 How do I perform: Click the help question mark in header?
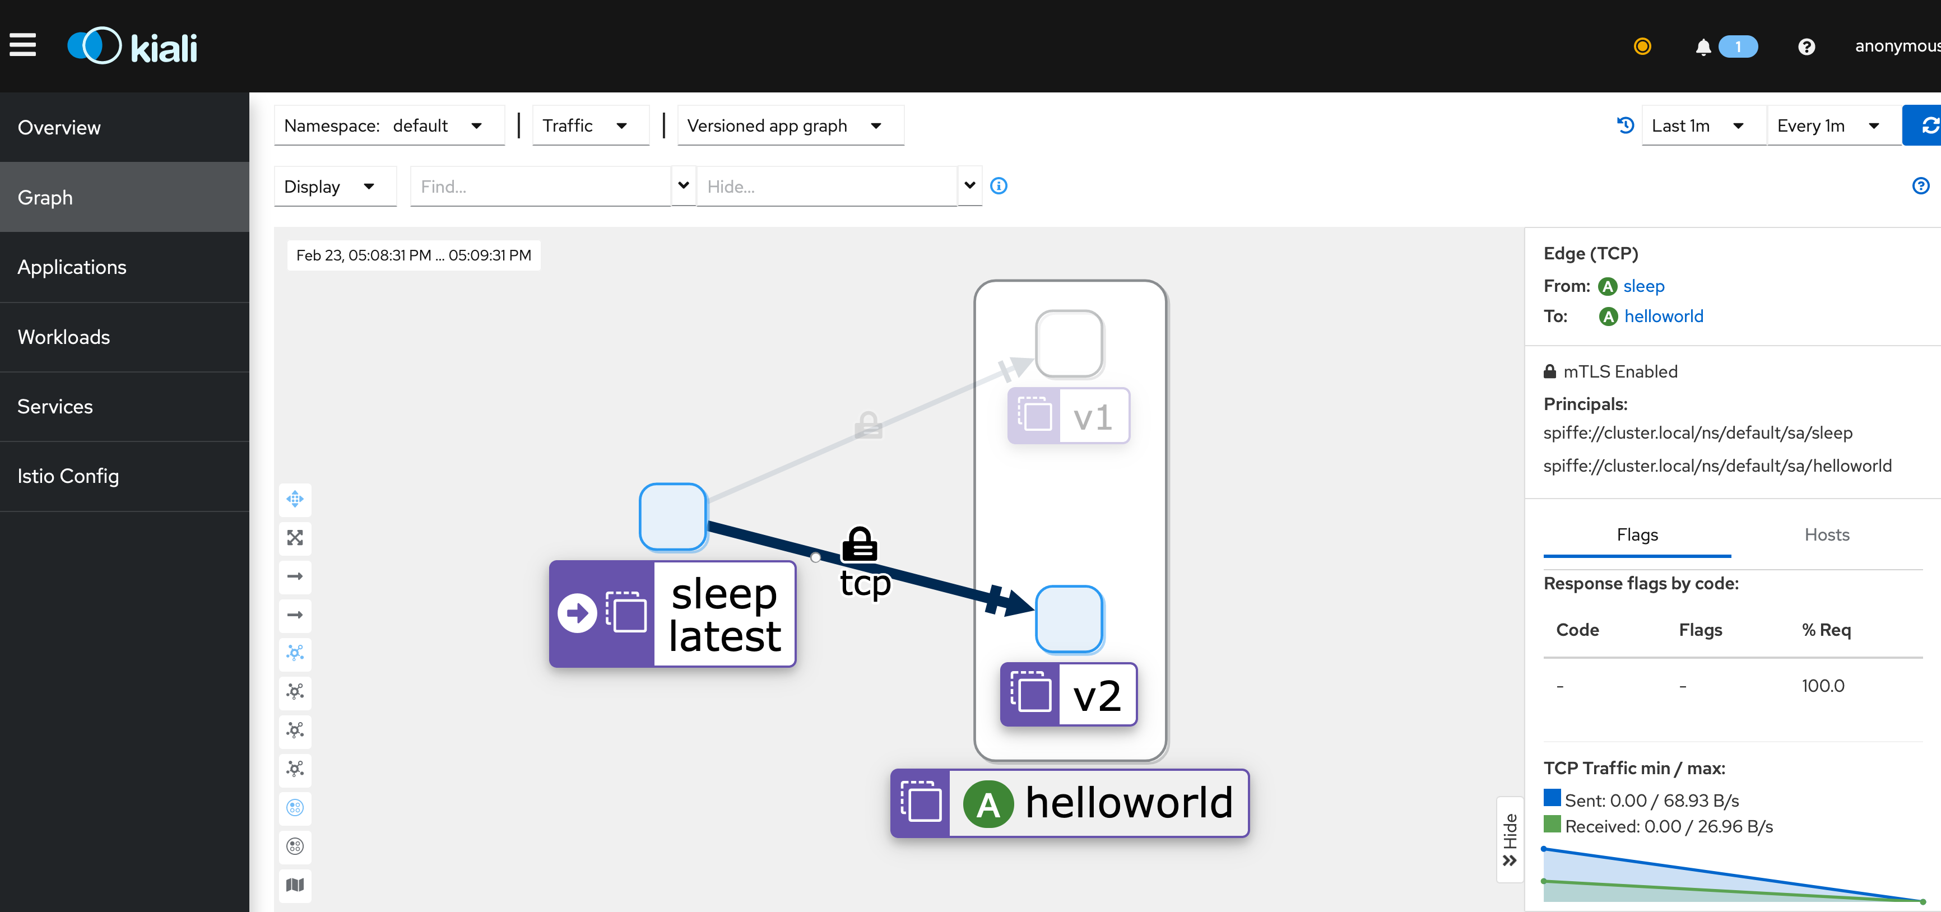click(x=1805, y=48)
